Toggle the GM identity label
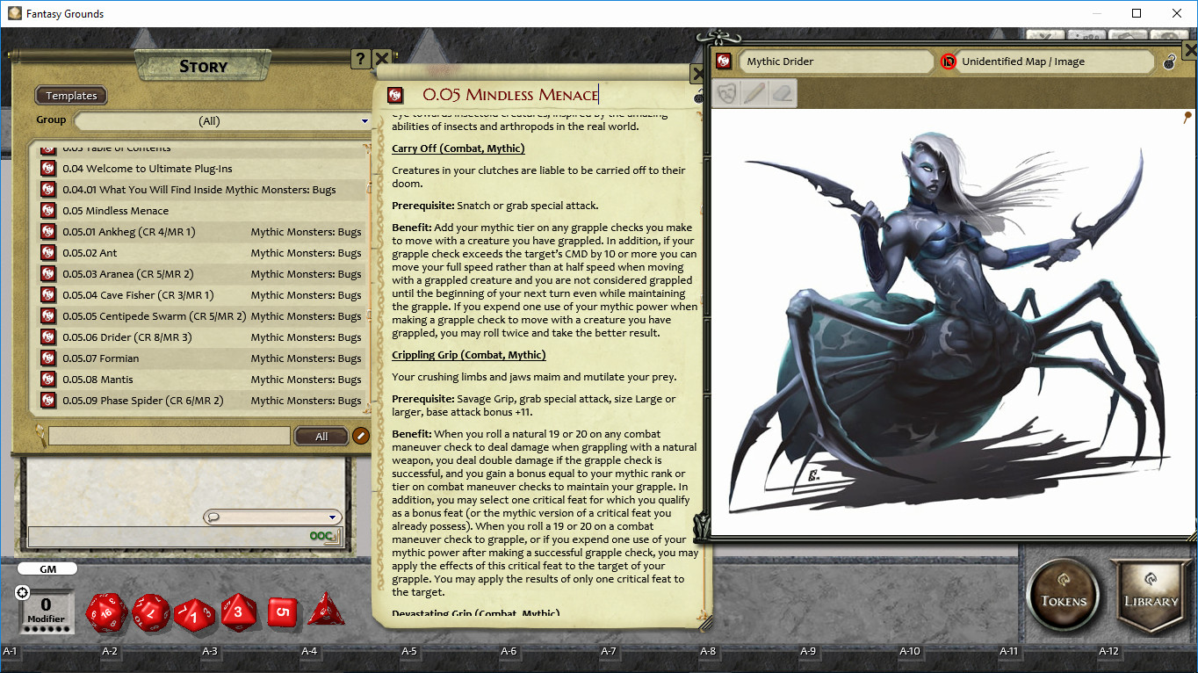The image size is (1198, 673). click(47, 568)
